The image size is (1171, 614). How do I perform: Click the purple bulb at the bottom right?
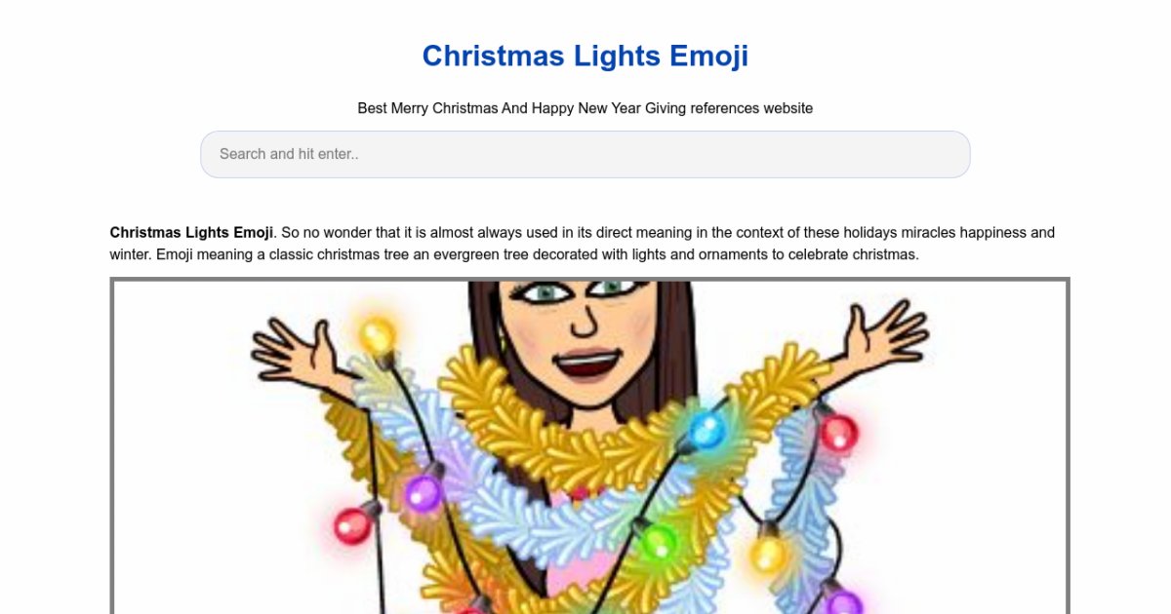(x=843, y=602)
